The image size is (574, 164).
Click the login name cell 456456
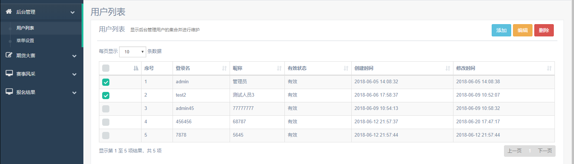click(184, 121)
